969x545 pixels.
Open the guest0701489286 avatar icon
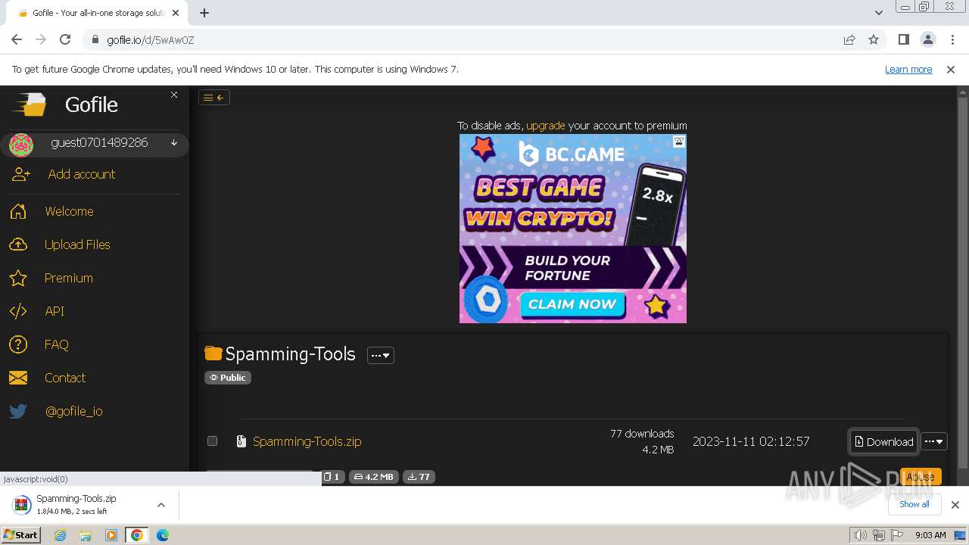click(21, 144)
